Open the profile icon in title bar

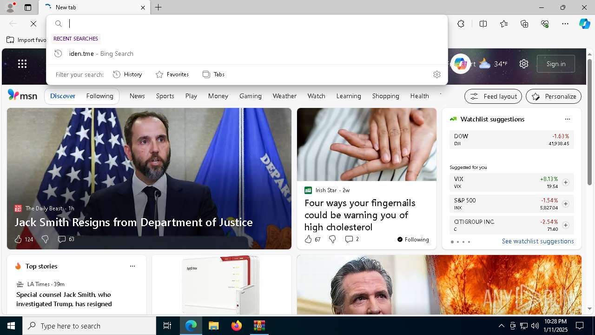pyautogui.click(x=10, y=7)
